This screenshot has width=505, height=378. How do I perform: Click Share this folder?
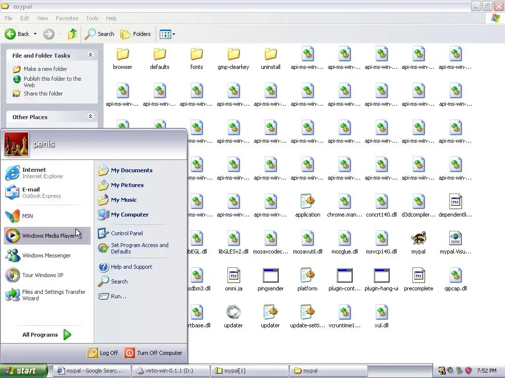pyautogui.click(x=37, y=94)
